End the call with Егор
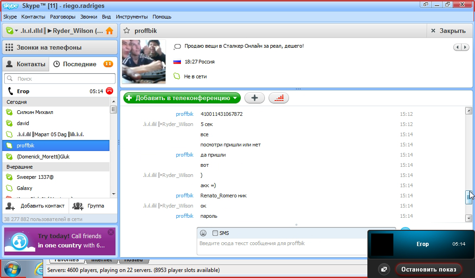 pos(109,91)
